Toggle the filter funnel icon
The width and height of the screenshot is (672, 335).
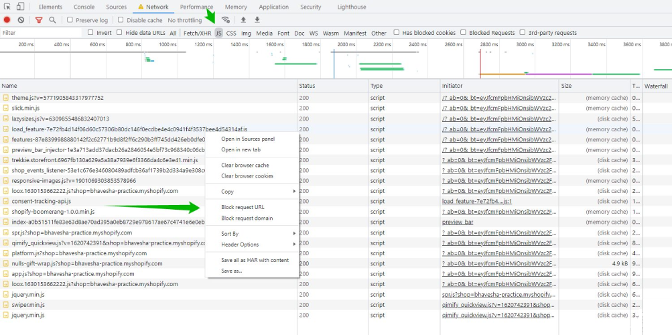point(38,20)
